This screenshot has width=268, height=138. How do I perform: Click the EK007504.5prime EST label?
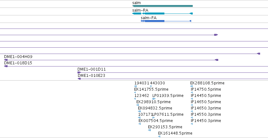[156, 121]
